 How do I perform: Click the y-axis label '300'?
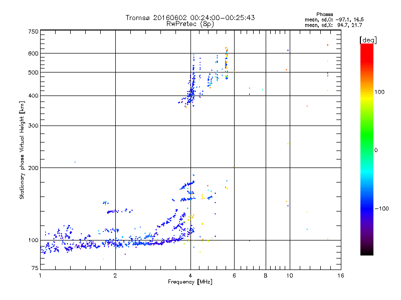click(x=33, y=126)
